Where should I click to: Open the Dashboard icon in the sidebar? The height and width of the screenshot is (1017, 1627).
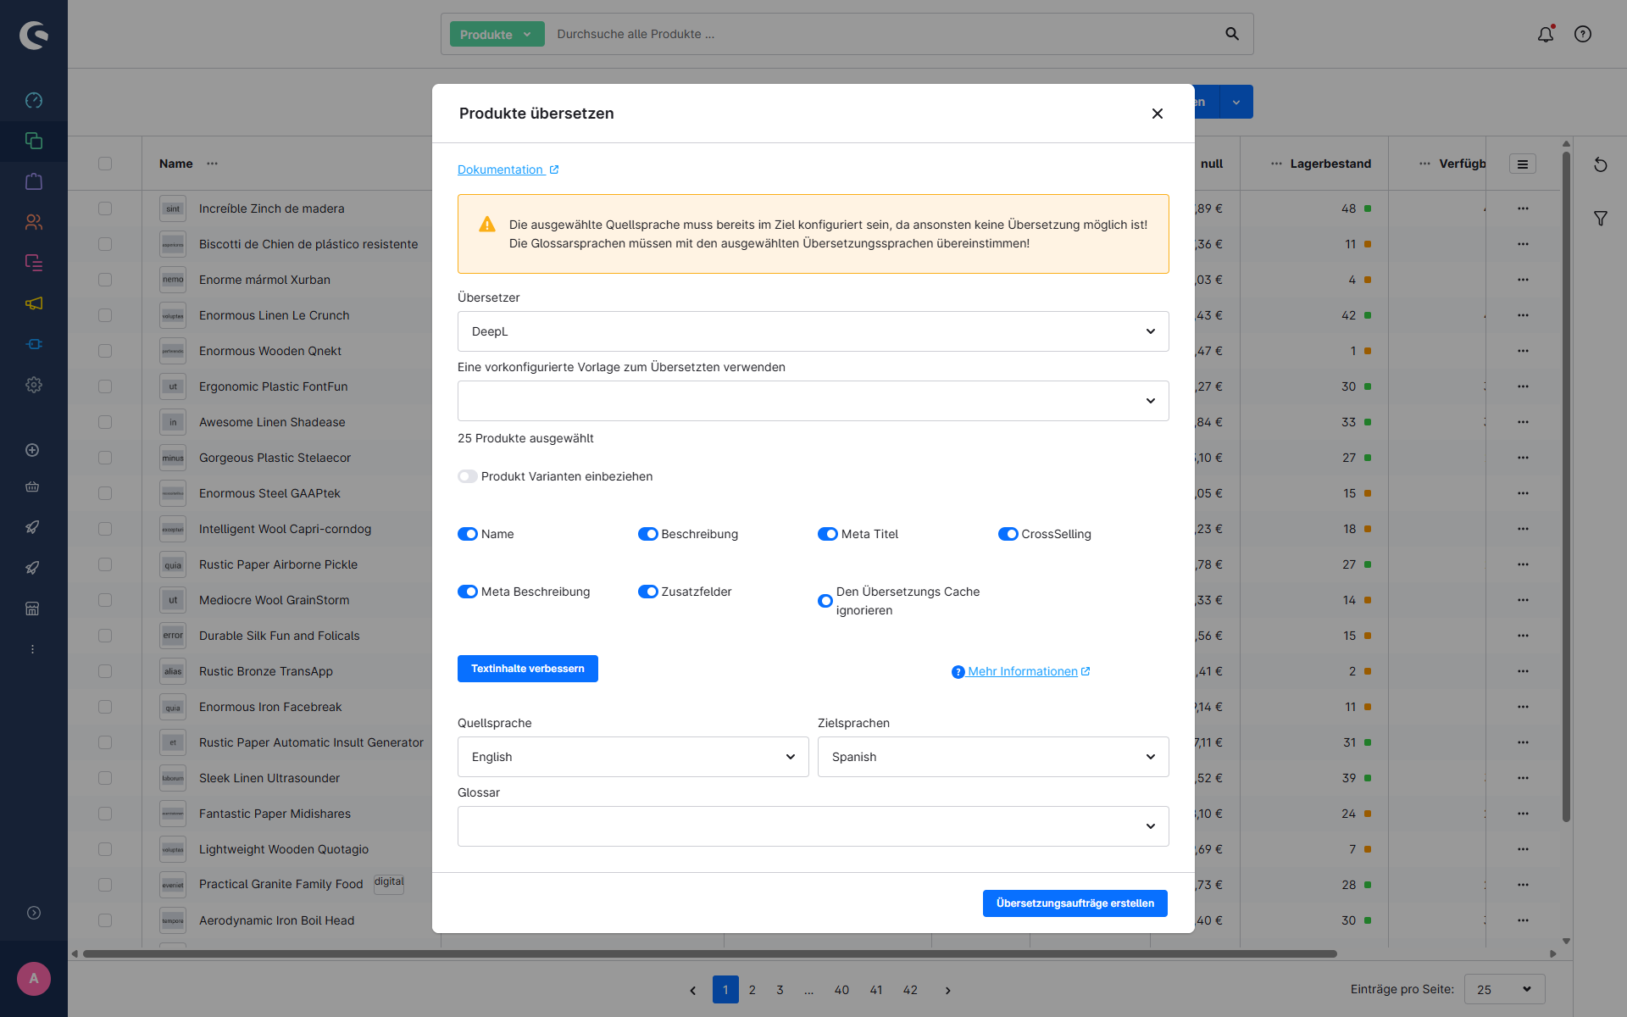(x=34, y=100)
